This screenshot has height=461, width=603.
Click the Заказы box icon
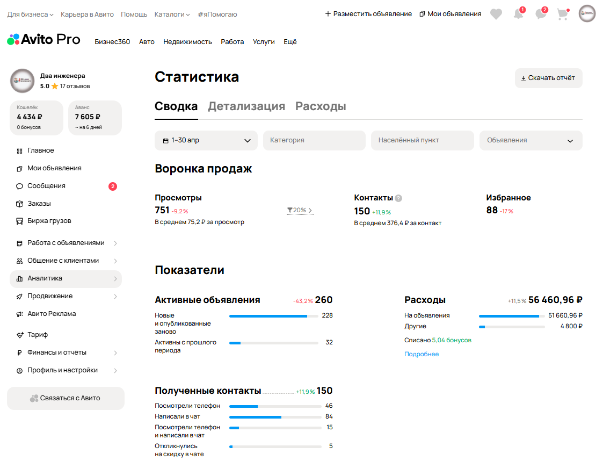20,204
